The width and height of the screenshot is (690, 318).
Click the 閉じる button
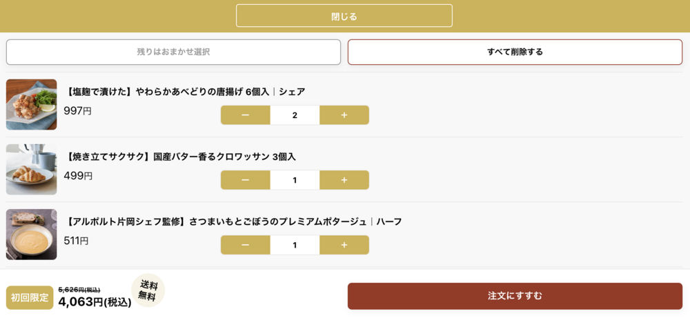point(344,16)
